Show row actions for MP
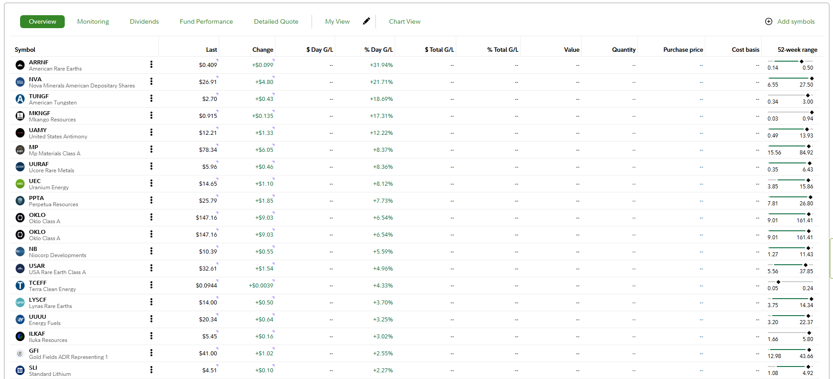The width and height of the screenshot is (833, 379). (x=151, y=149)
